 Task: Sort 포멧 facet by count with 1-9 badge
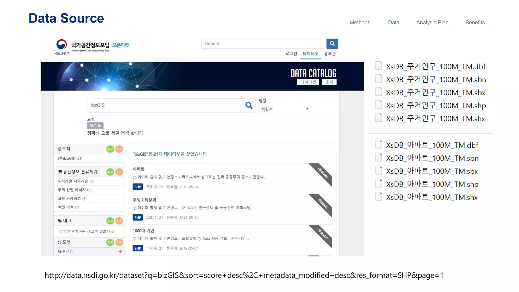click(x=119, y=242)
